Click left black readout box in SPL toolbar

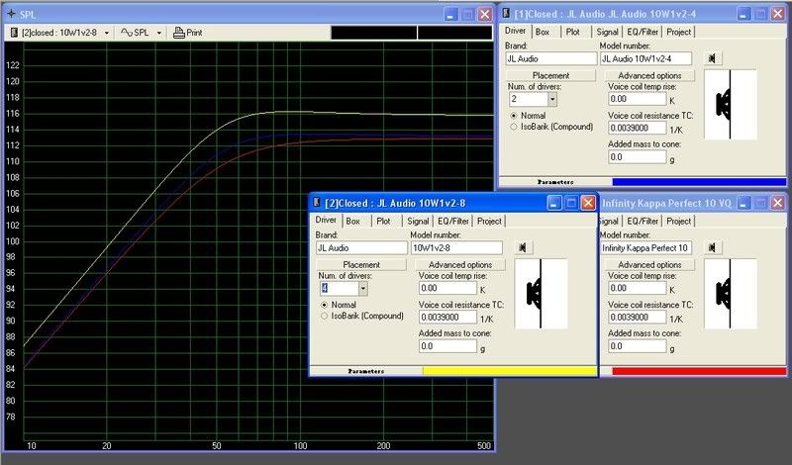[x=374, y=33]
